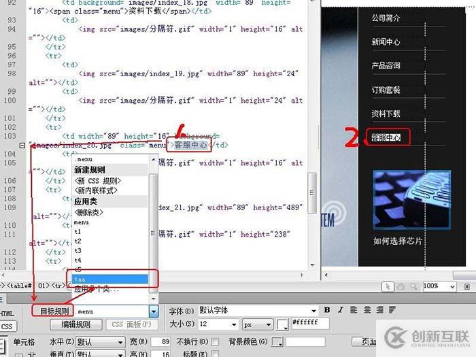The width and height of the screenshot is (476, 357).
Task: Click the mobile device size icon
Action: tap(467, 286)
